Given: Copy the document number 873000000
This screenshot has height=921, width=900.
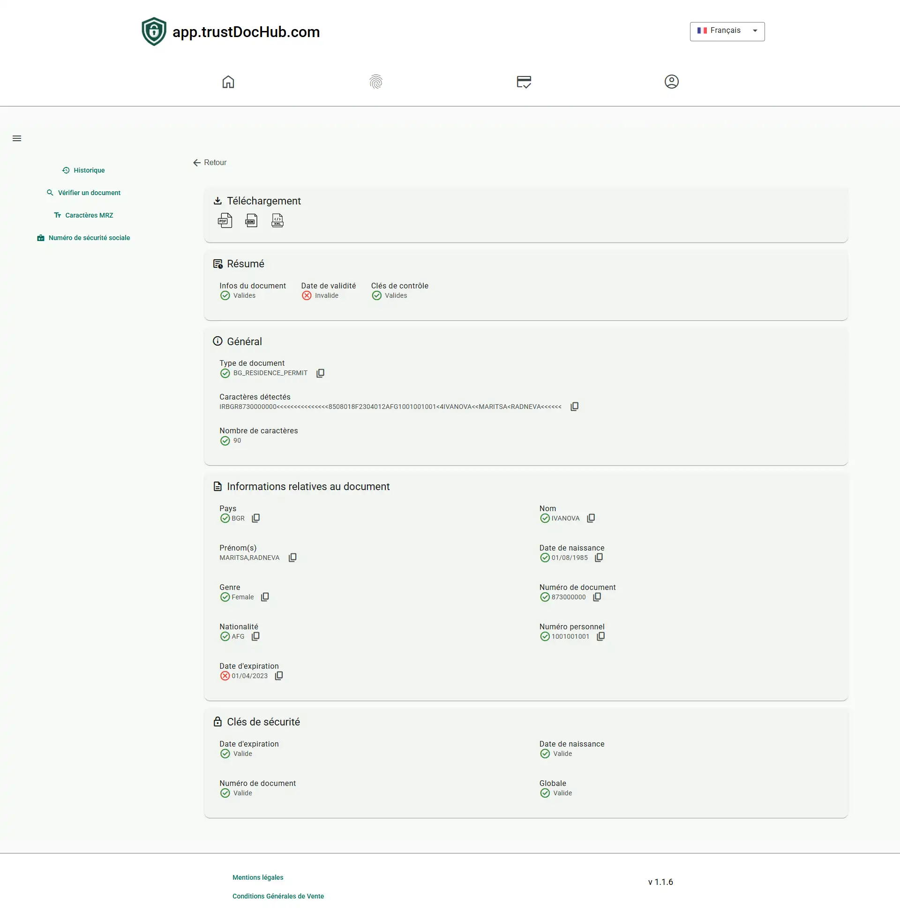Looking at the screenshot, I should (597, 596).
